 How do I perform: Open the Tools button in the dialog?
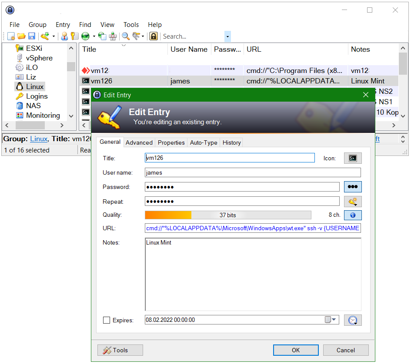click(120, 350)
